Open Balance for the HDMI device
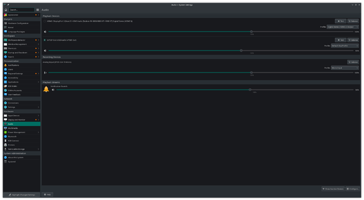364x200 pixels. click(x=353, y=21)
